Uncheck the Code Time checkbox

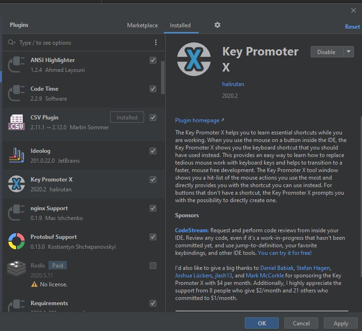(153, 89)
